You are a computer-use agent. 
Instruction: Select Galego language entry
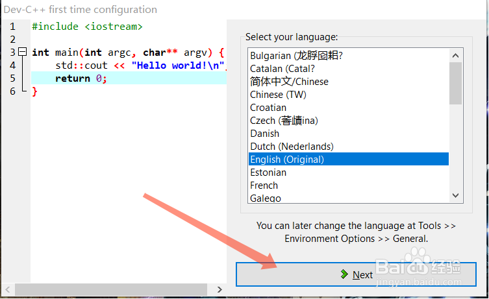tap(348, 197)
